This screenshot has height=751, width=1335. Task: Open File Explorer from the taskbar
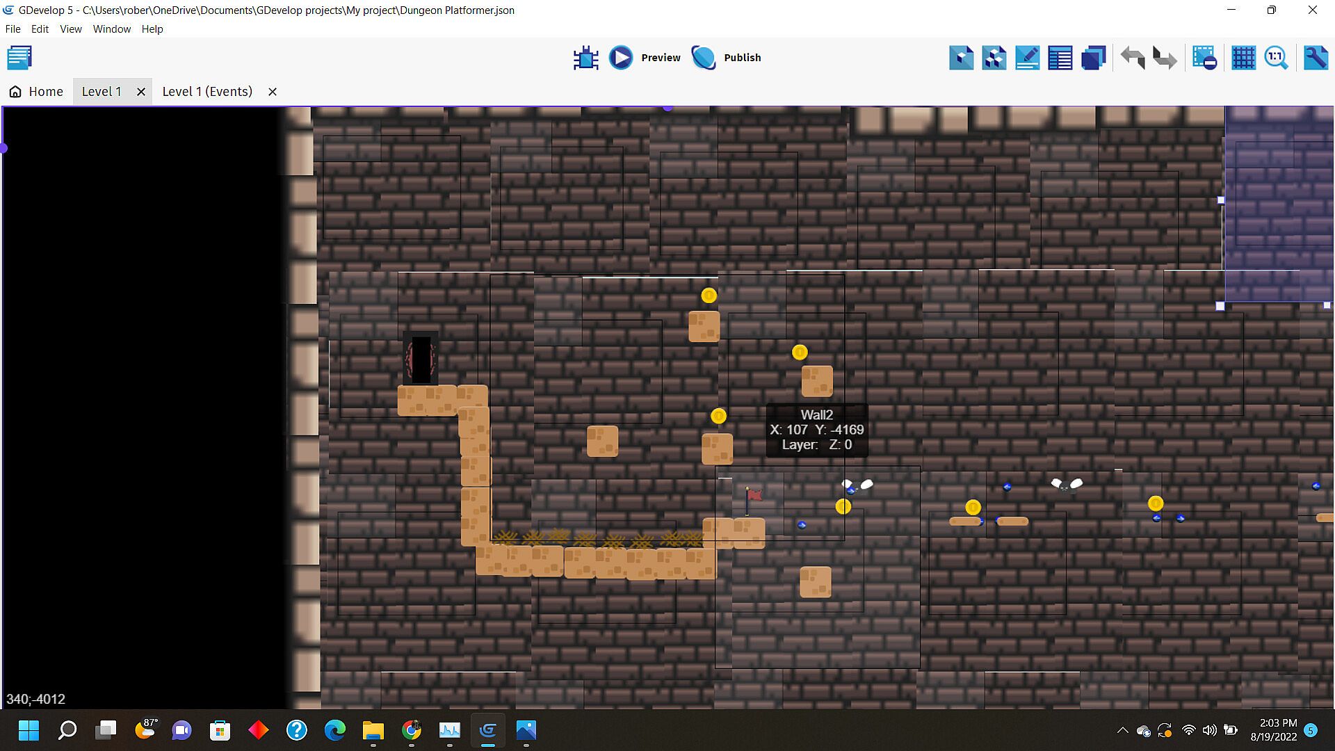(x=373, y=730)
